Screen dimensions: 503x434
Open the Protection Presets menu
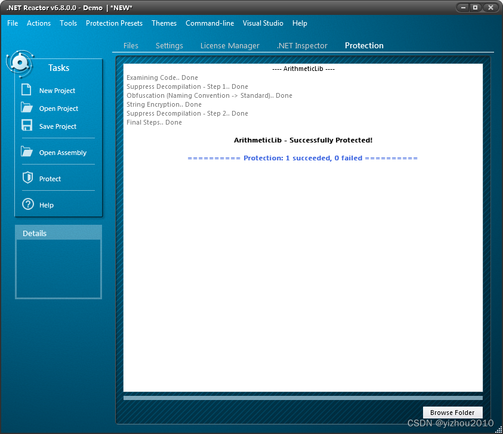[114, 23]
